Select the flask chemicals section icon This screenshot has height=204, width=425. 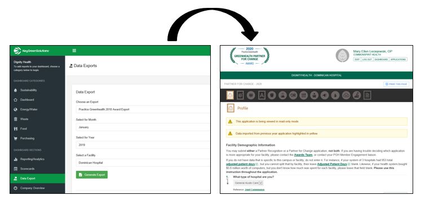point(282,95)
